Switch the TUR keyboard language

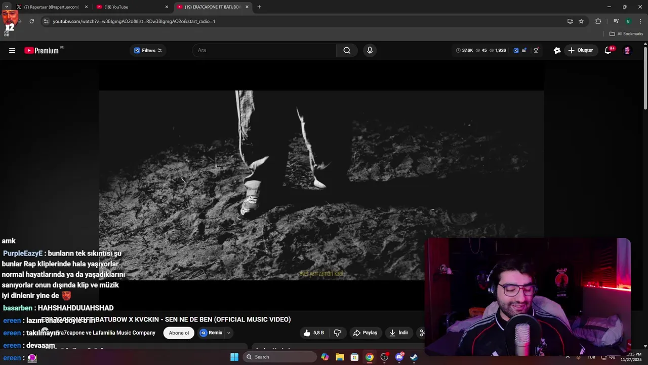tap(591, 357)
